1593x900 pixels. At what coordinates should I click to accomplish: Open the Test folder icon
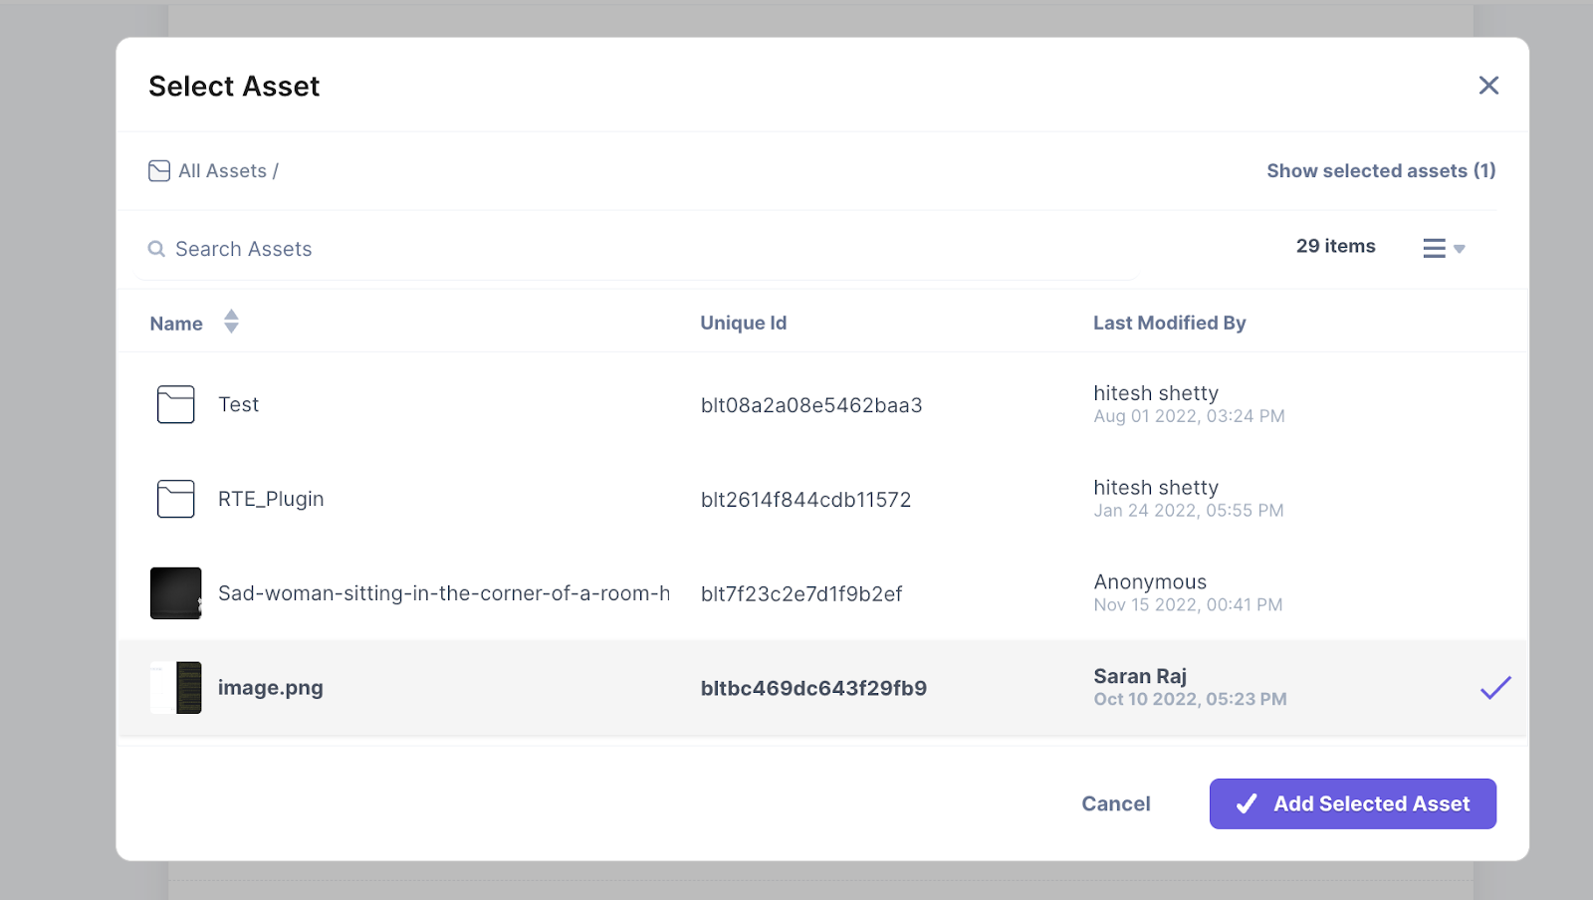tap(176, 404)
